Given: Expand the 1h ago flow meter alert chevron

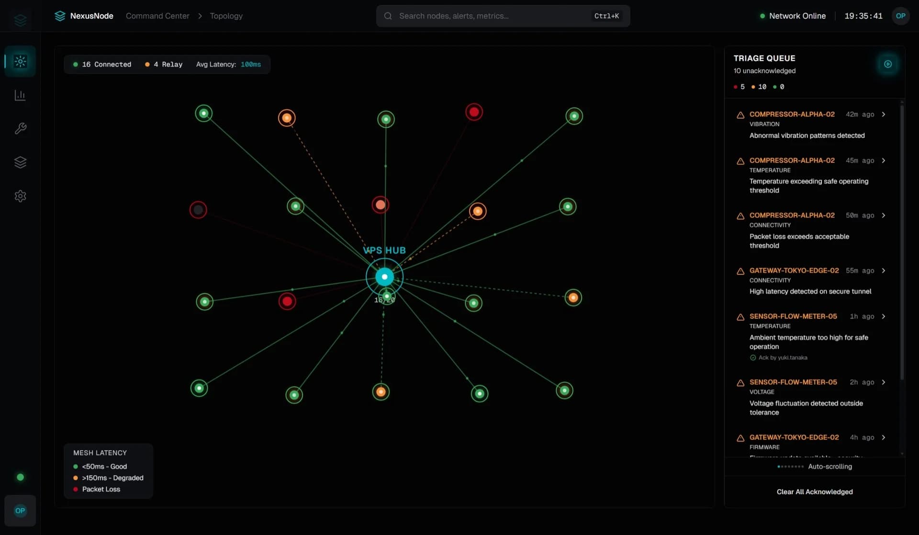Looking at the screenshot, I should point(884,317).
